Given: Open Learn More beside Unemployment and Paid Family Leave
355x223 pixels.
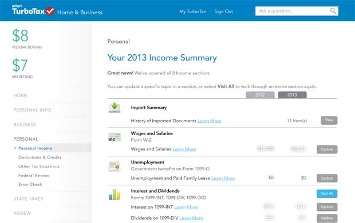Looking at the screenshot, I should pyautogui.click(x=223, y=178).
